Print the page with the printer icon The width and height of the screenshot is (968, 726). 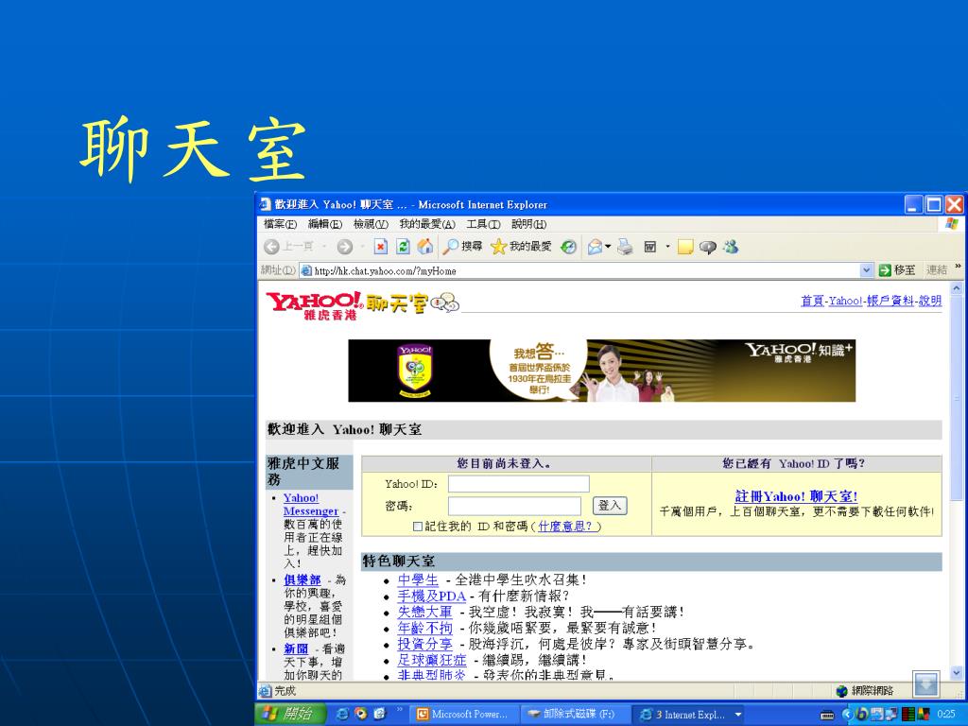point(625,247)
